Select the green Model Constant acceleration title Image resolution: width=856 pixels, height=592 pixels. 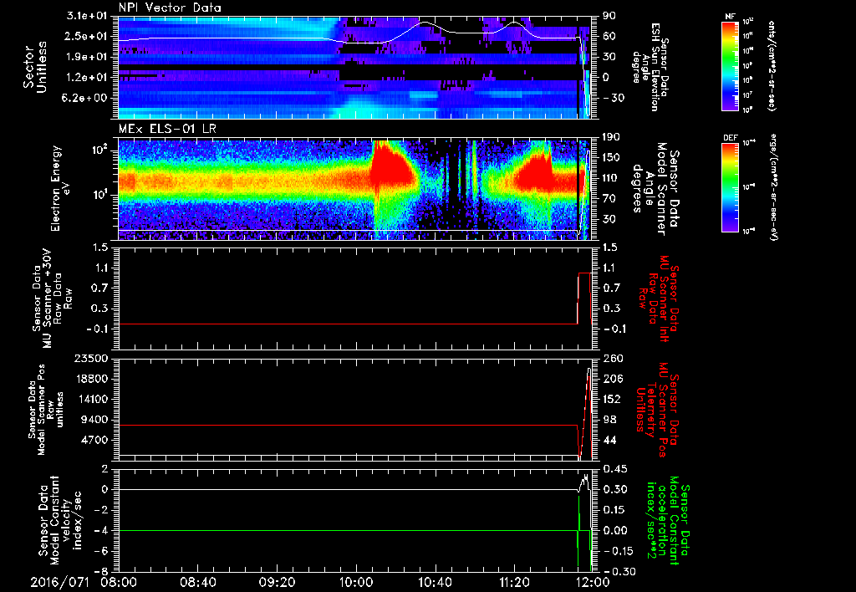tap(667, 521)
